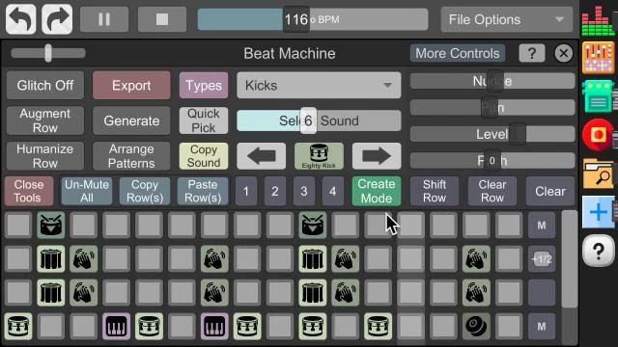Pause playback

[104, 19]
